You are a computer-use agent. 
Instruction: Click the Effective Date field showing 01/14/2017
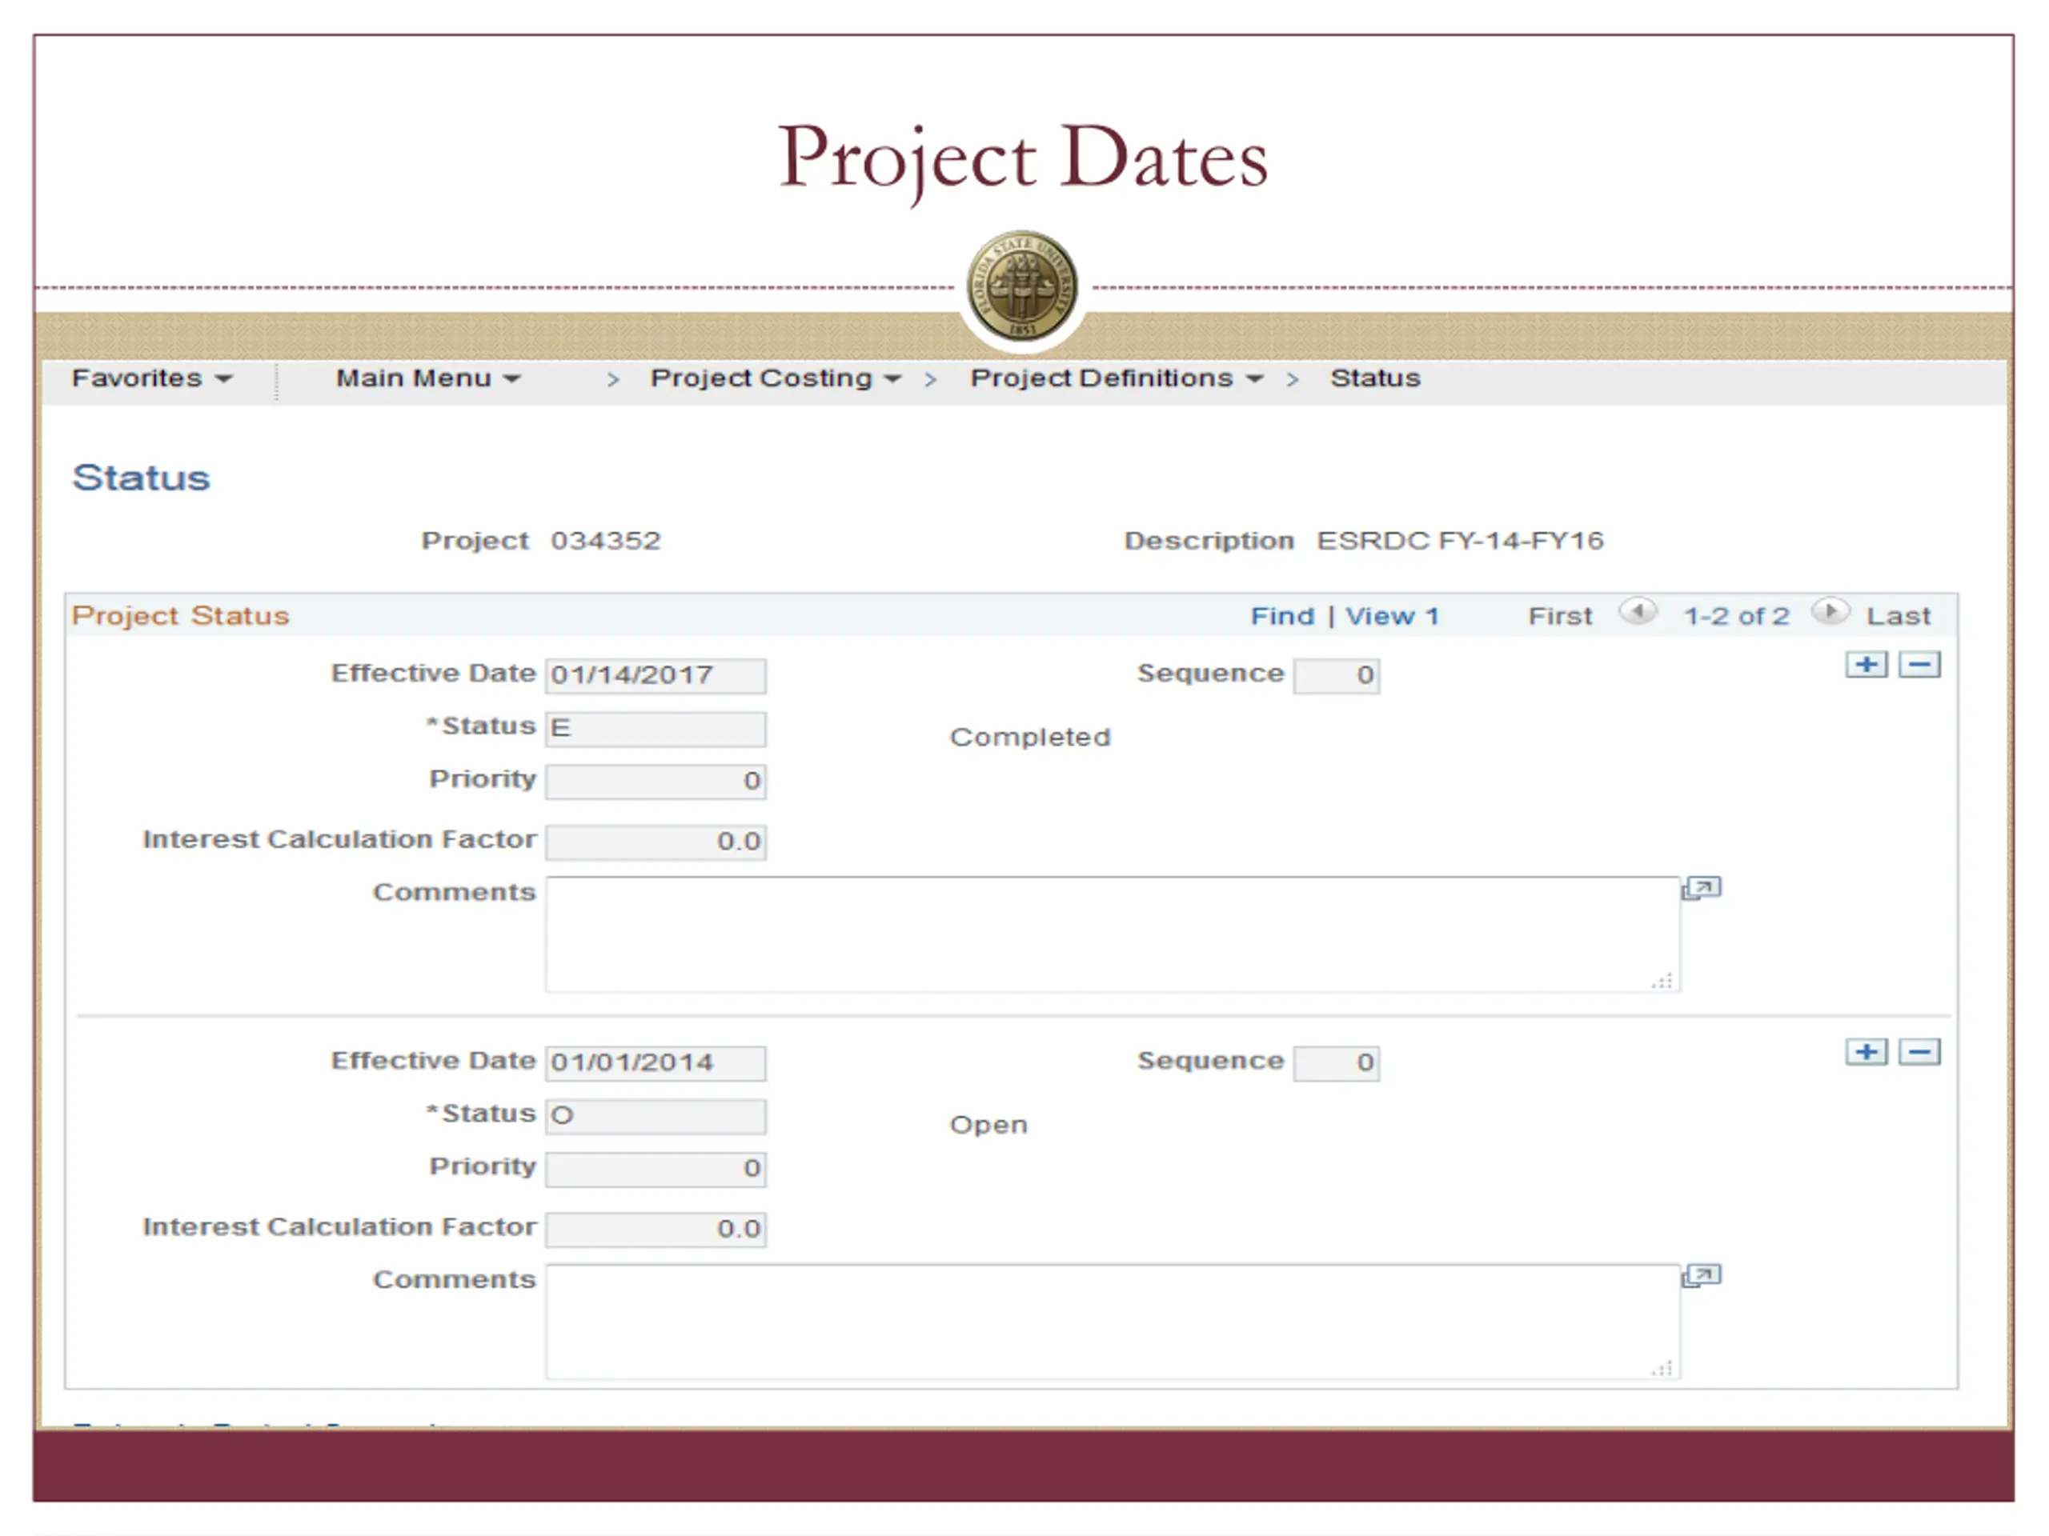(x=656, y=676)
